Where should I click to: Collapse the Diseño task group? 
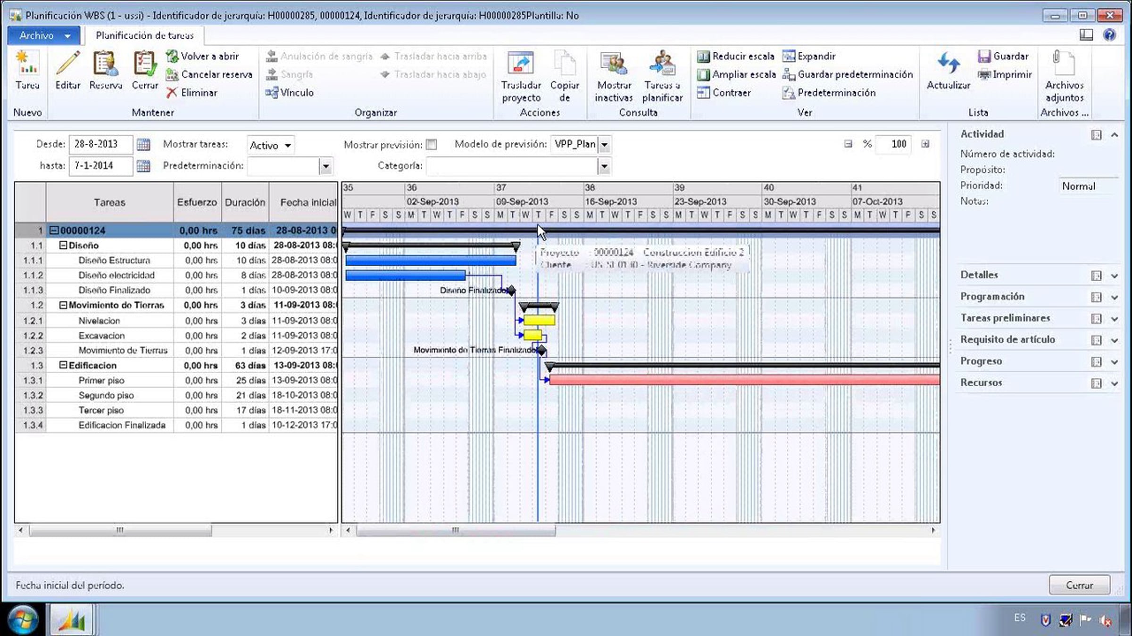click(63, 245)
